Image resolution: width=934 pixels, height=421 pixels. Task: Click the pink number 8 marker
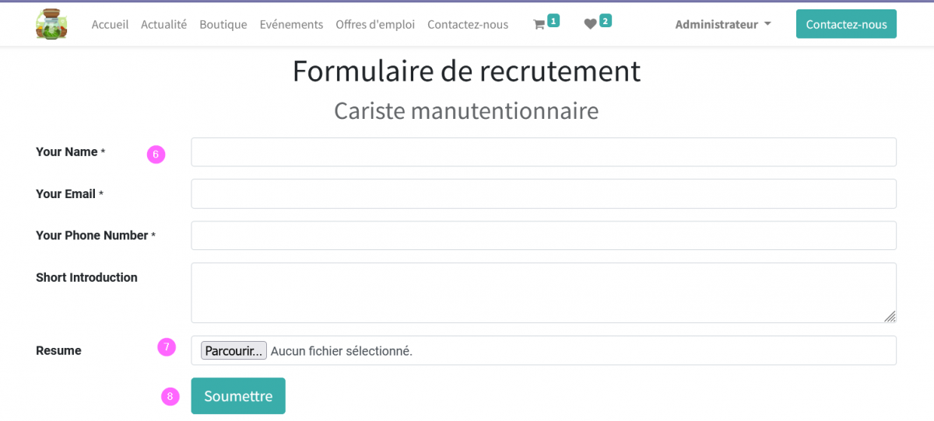coord(170,397)
